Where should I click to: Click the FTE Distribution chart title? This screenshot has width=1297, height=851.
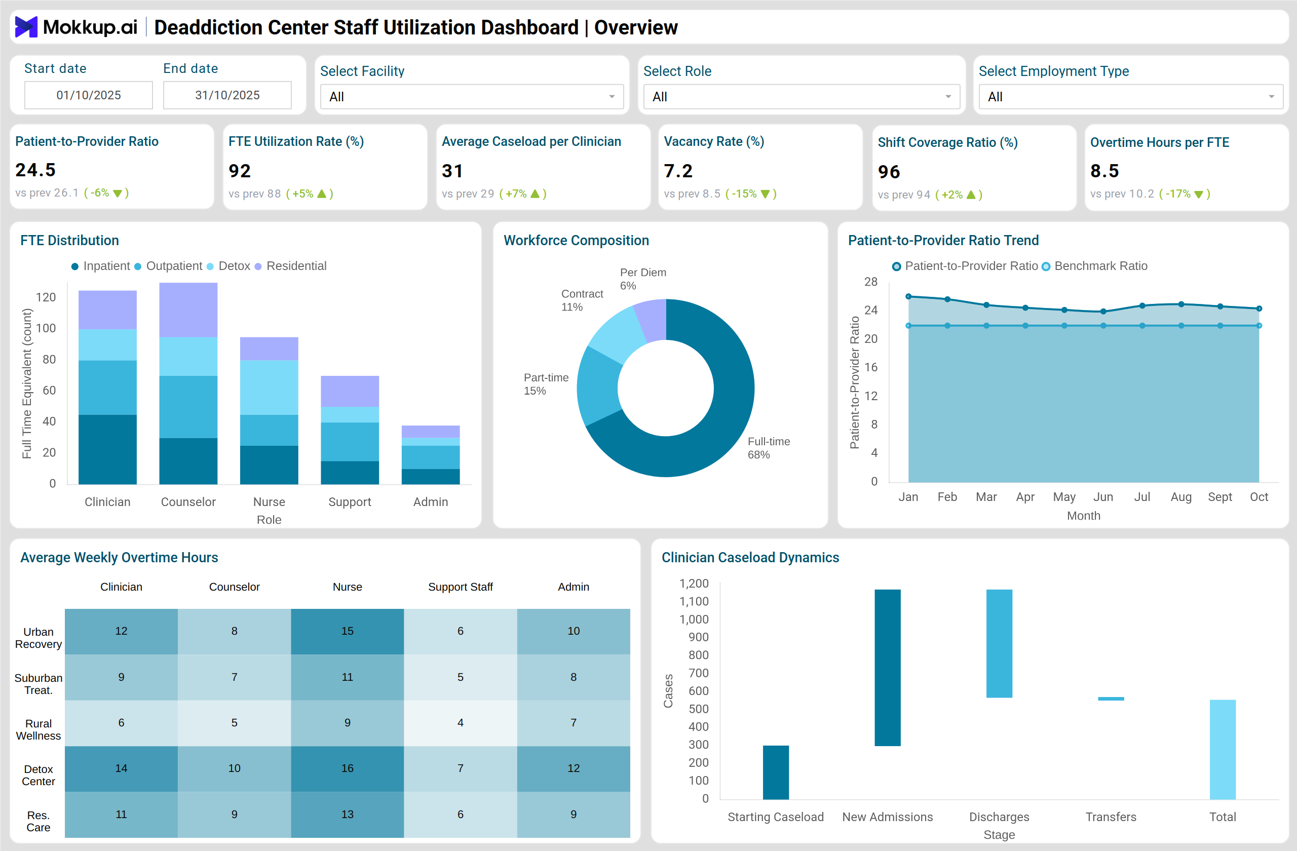[x=70, y=240]
